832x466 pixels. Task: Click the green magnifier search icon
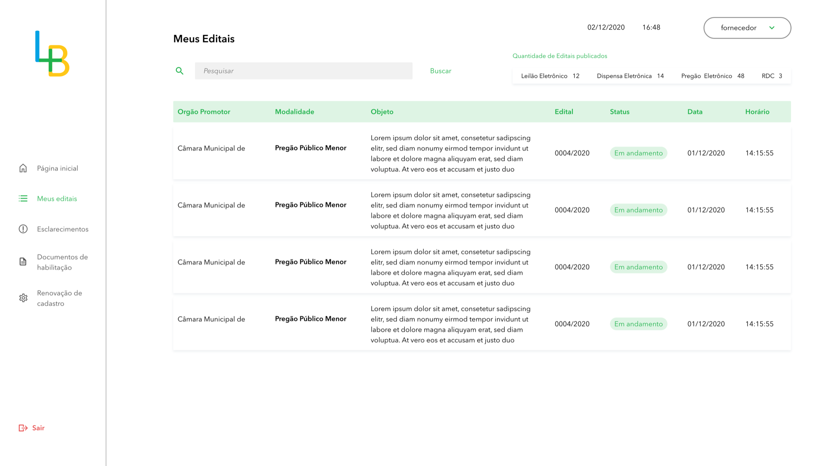tap(179, 71)
